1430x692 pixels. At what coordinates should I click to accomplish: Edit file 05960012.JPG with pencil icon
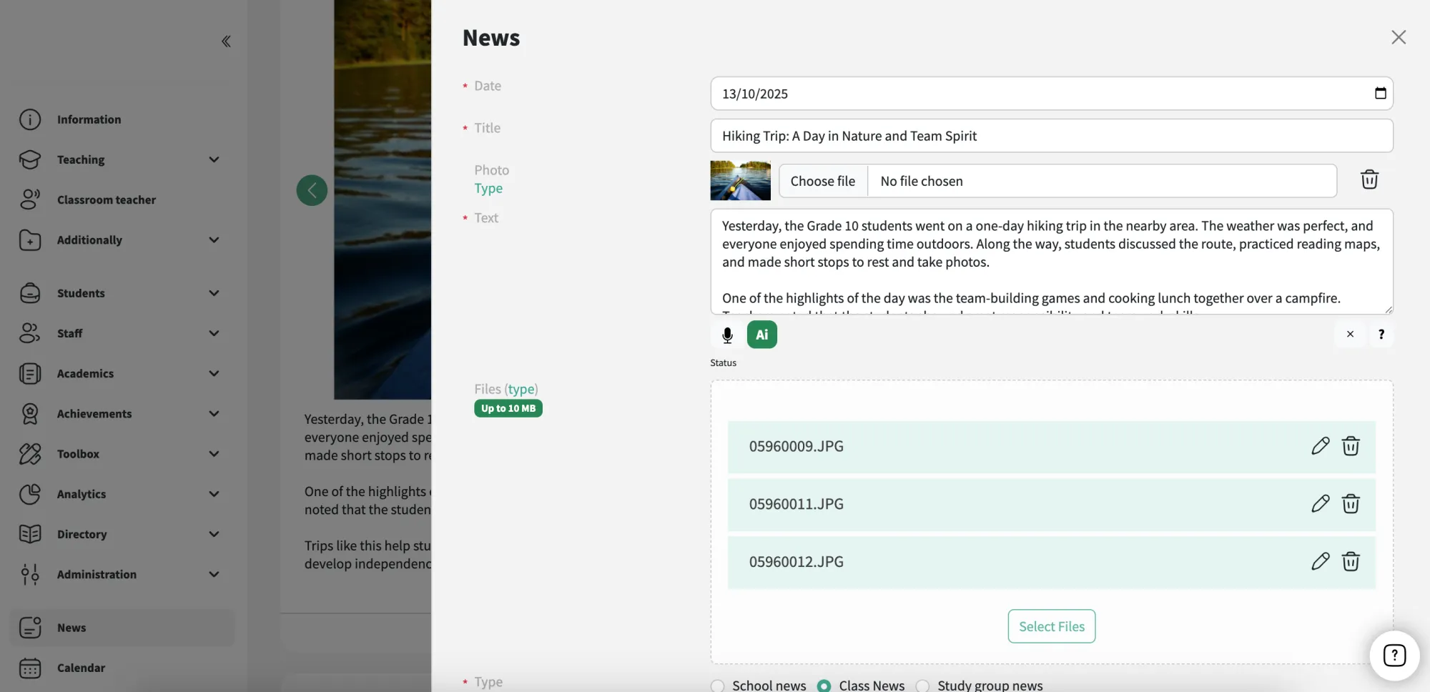pyautogui.click(x=1320, y=562)
